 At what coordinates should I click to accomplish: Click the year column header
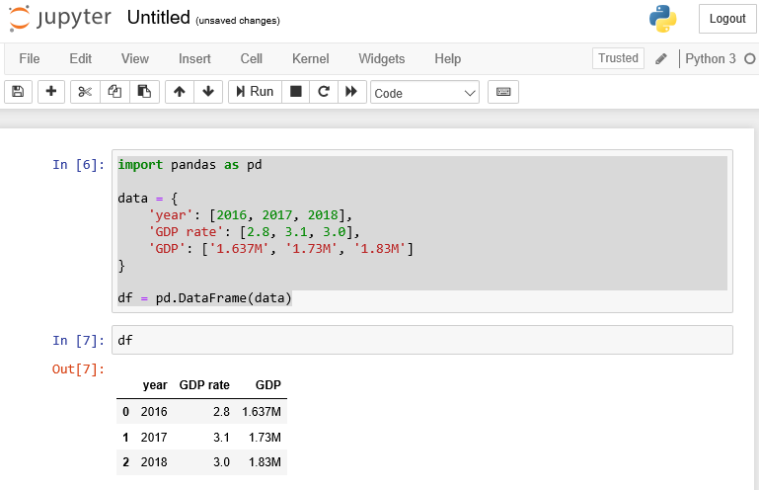[155, 385]
